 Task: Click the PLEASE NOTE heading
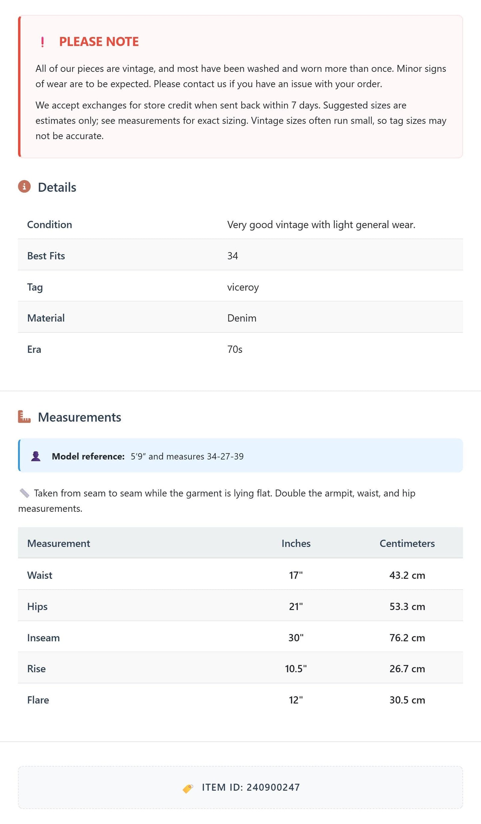pos(99,42)
